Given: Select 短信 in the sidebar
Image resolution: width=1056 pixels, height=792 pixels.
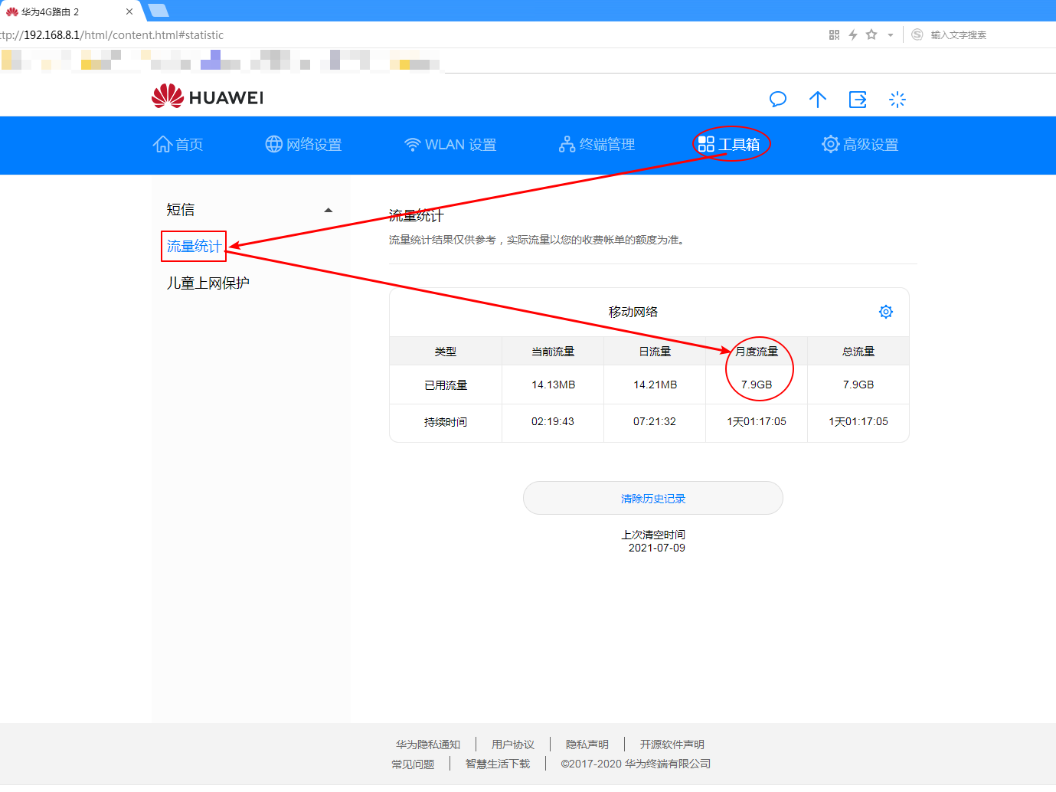Looking at the screenshot, I should point(181,210).
